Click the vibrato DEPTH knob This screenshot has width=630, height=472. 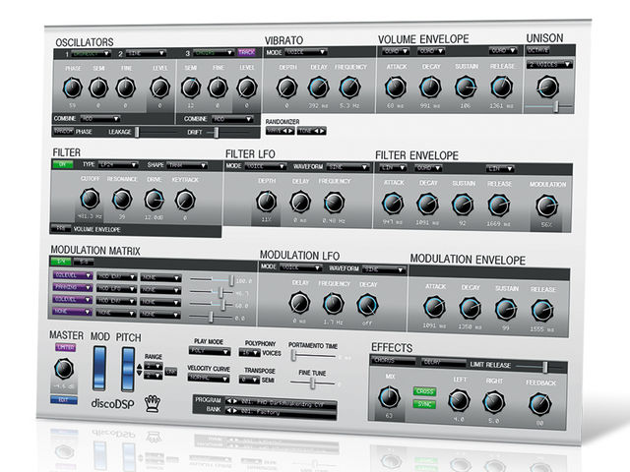(287, 88)
